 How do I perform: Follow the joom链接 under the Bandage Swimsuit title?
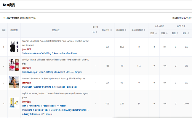click(26, 83)
